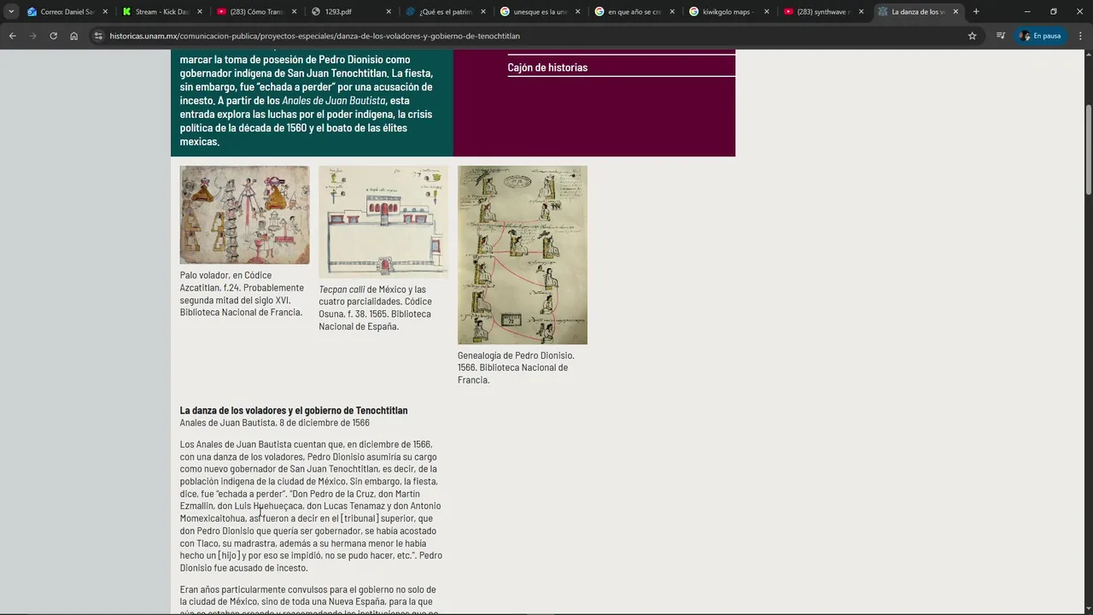Open a new browser tab
The height and width of the screenshot is (615, 1093).
976,12
